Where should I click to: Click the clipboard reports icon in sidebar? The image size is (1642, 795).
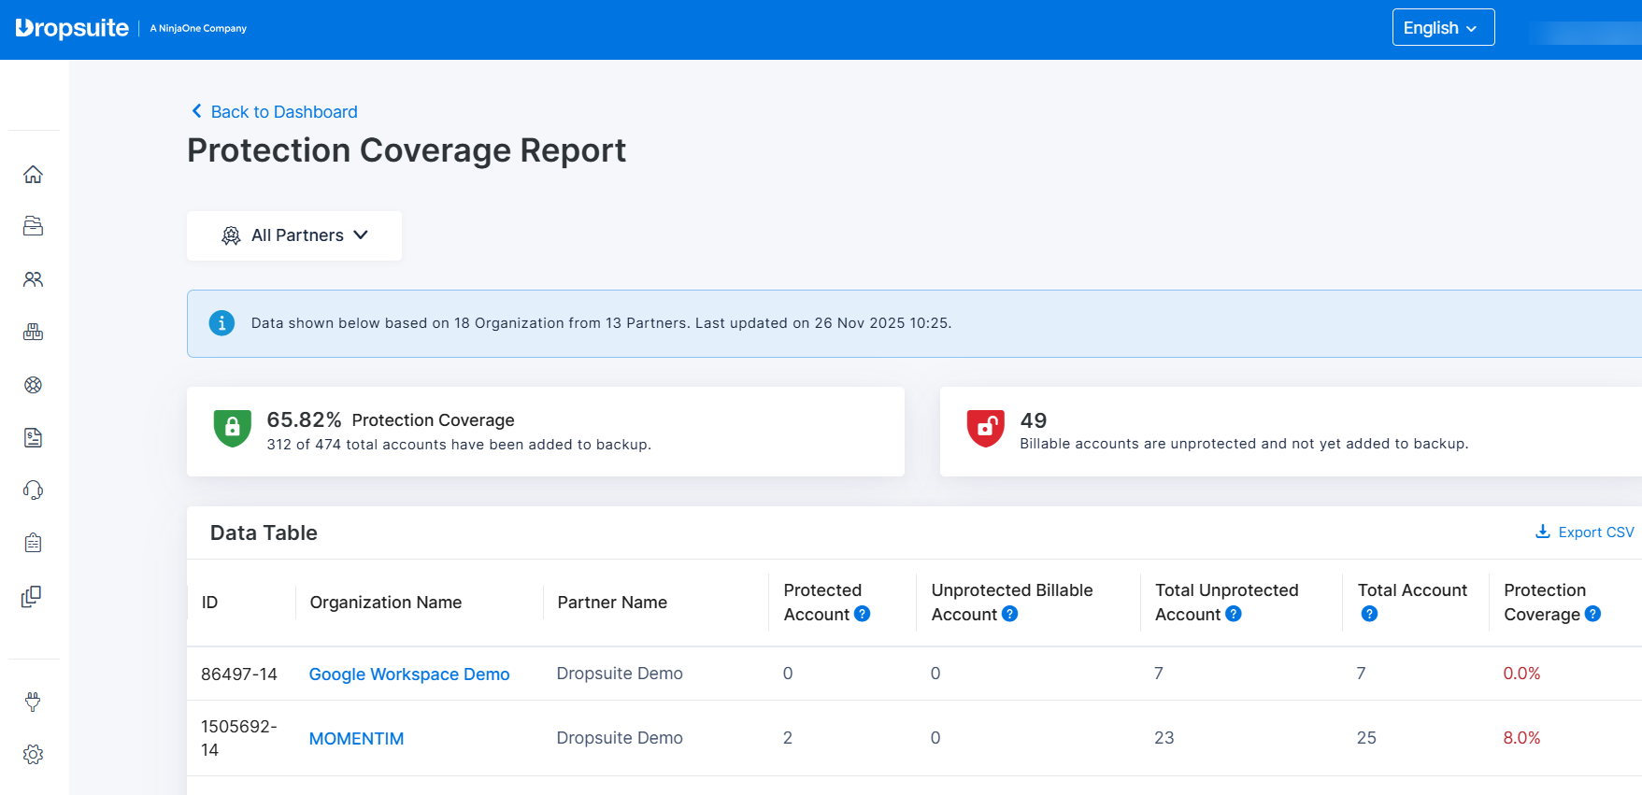click(33, 543)
